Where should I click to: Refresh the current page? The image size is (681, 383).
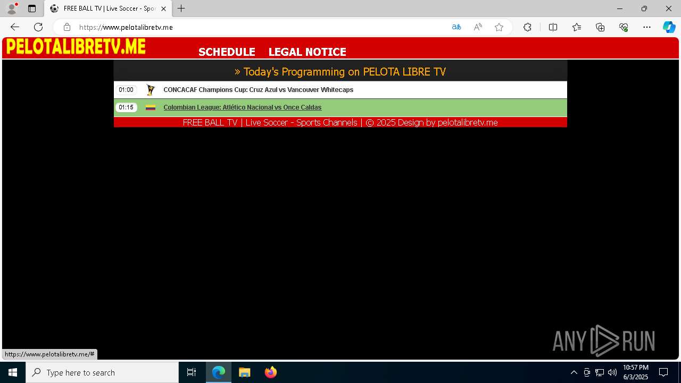point(38,27)
